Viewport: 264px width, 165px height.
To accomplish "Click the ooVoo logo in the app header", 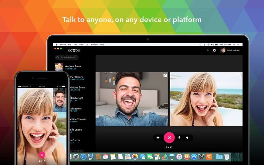I will coord(74,50).
